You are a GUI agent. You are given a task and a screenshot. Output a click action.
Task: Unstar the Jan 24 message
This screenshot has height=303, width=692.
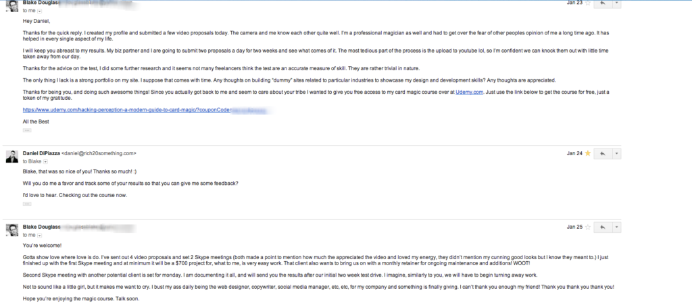[587, 154]
